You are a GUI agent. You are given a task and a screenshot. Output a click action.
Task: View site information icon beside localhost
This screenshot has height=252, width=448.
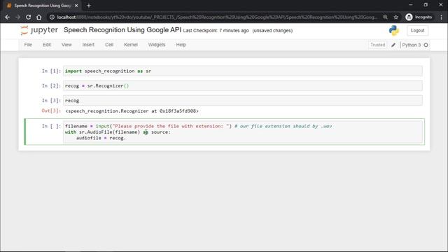tap(52, 17)
